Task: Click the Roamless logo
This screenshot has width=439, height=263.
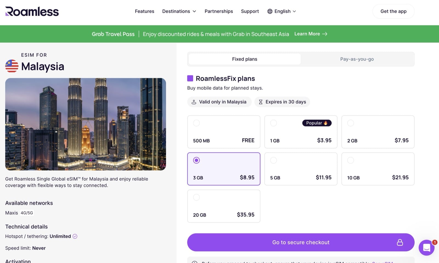Action: (32, 12)
